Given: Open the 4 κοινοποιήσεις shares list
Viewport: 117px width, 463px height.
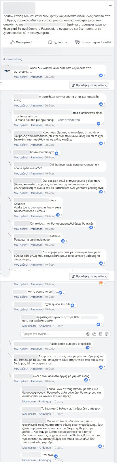Looking at the screenshot, I should pos(12,59).
